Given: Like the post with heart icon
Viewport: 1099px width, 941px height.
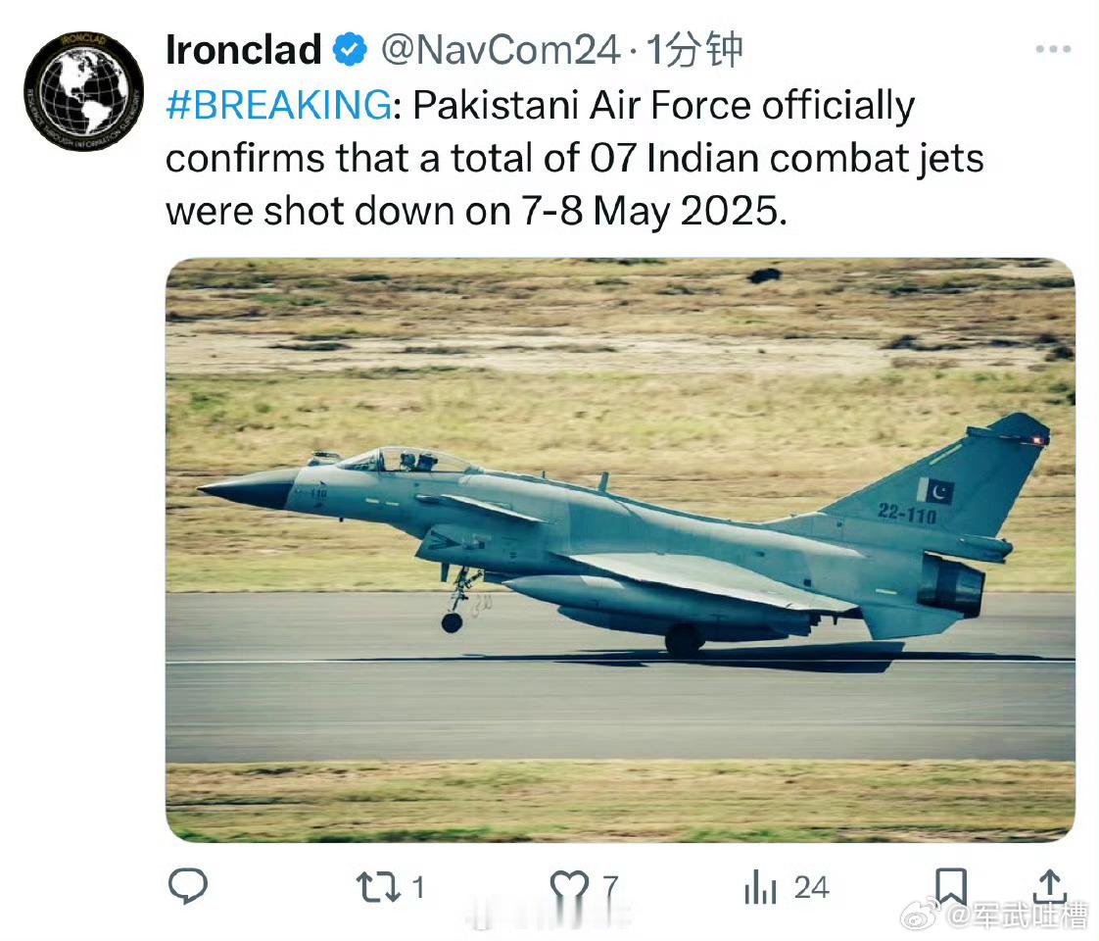Looking at the screenshot, I should coord(569,886).
